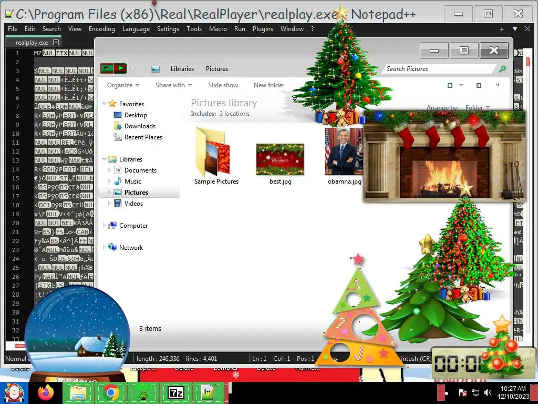Image resolution: width=538 pixels, height=404 pixels.
Task: Expand the Network node
Action: [105, 247]
